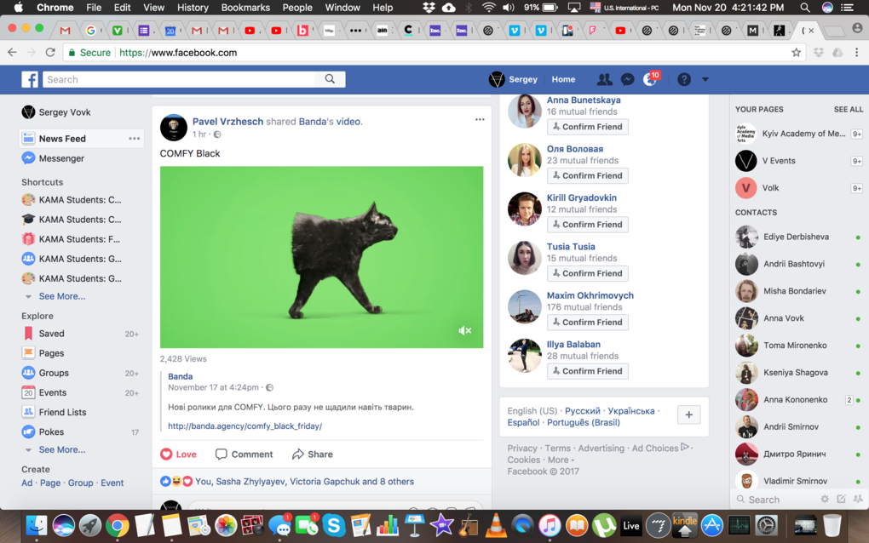The height and width of the screenshot is (543, 869).
Task: Go to Home in header
Action: tap(563, 80)
